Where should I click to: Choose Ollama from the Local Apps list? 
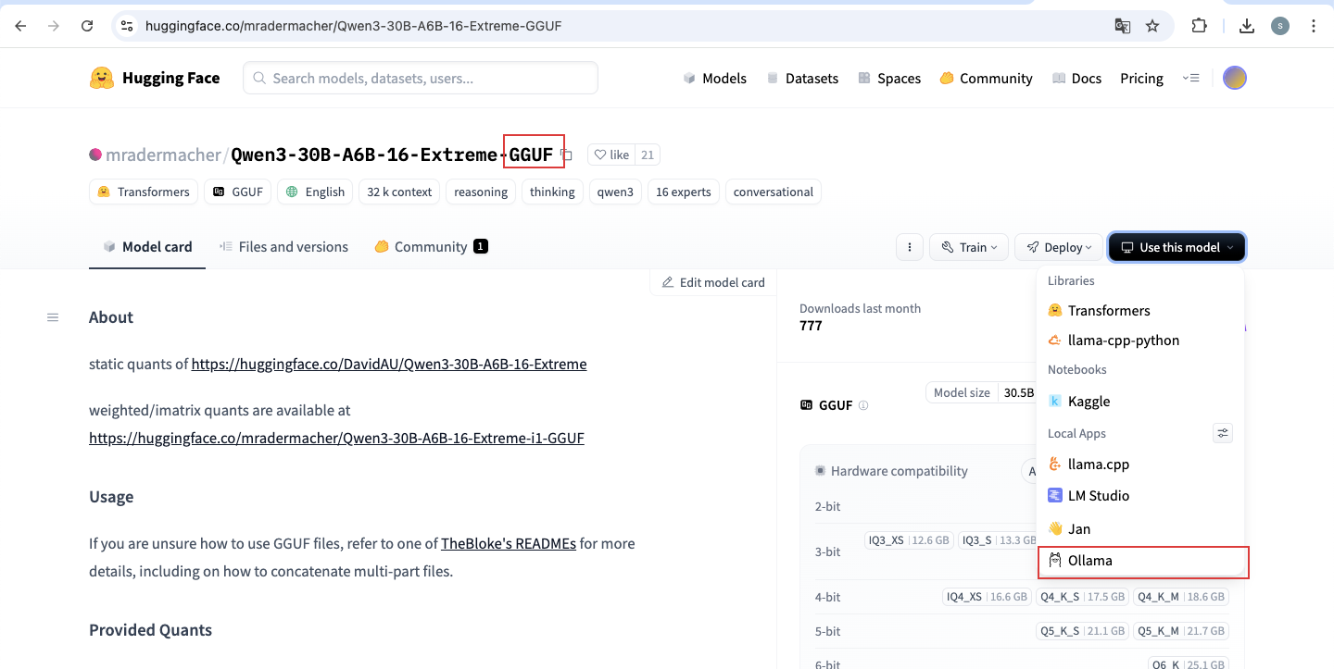tap(1142, 562)
